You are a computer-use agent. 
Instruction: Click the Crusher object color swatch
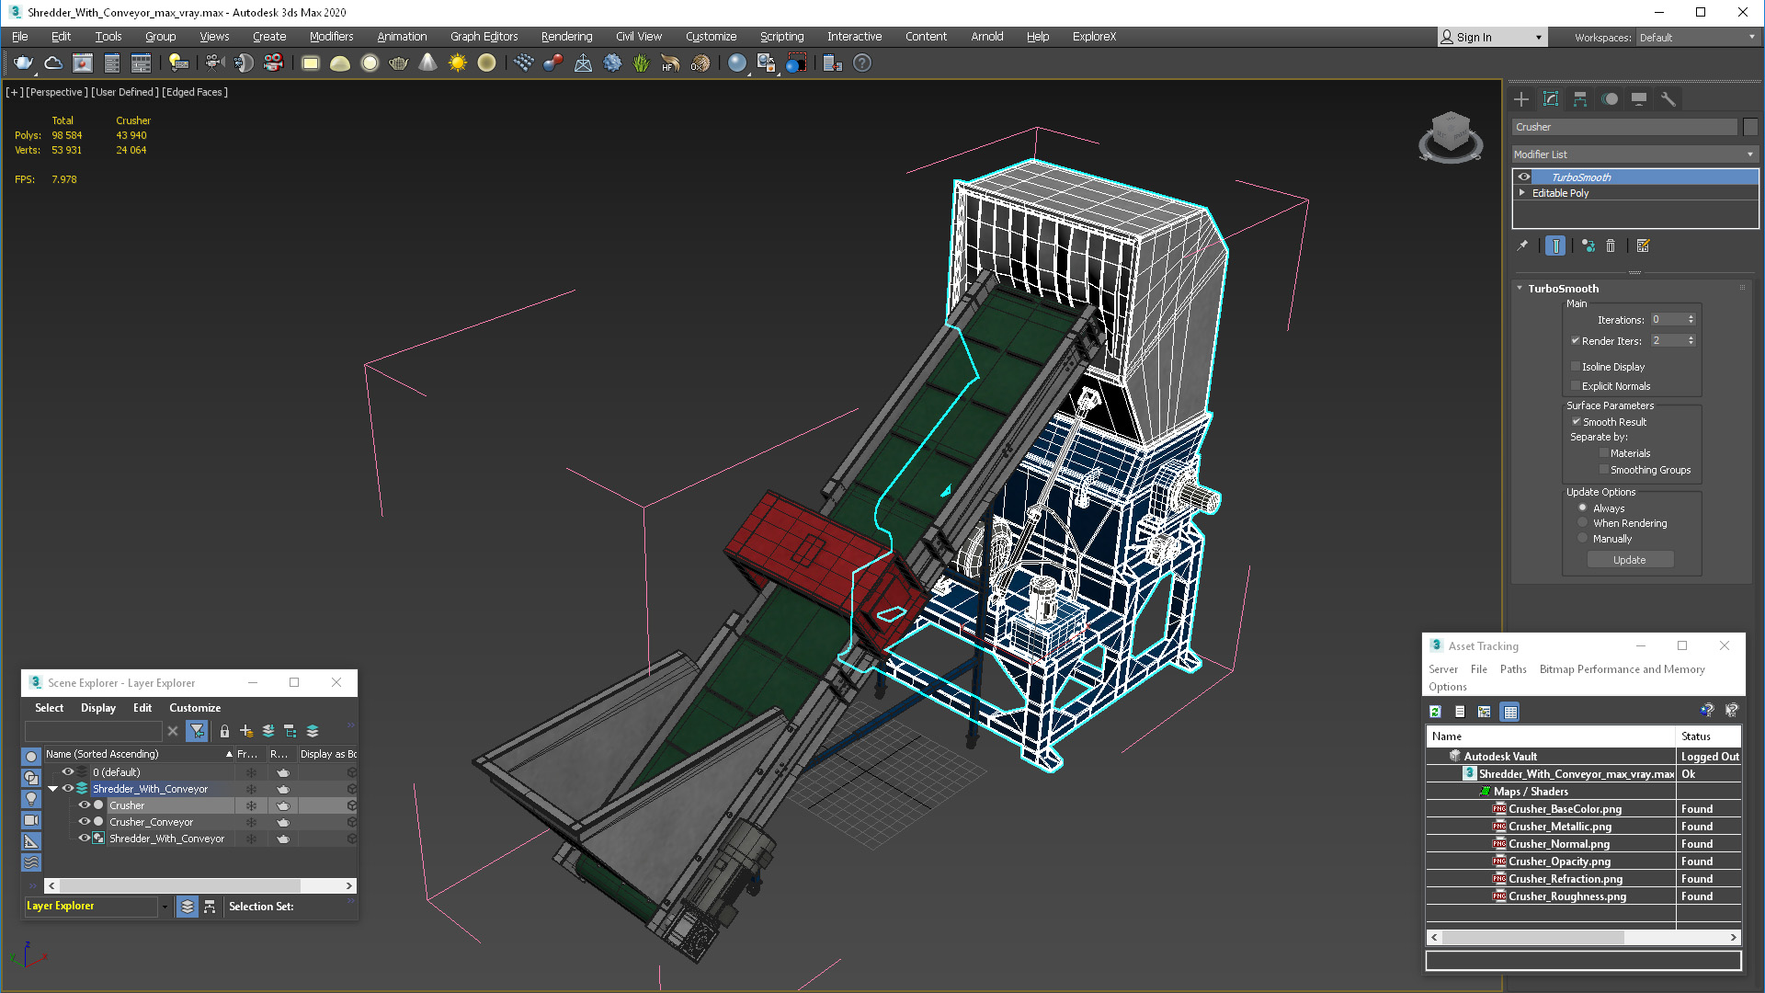(1750, 128)
